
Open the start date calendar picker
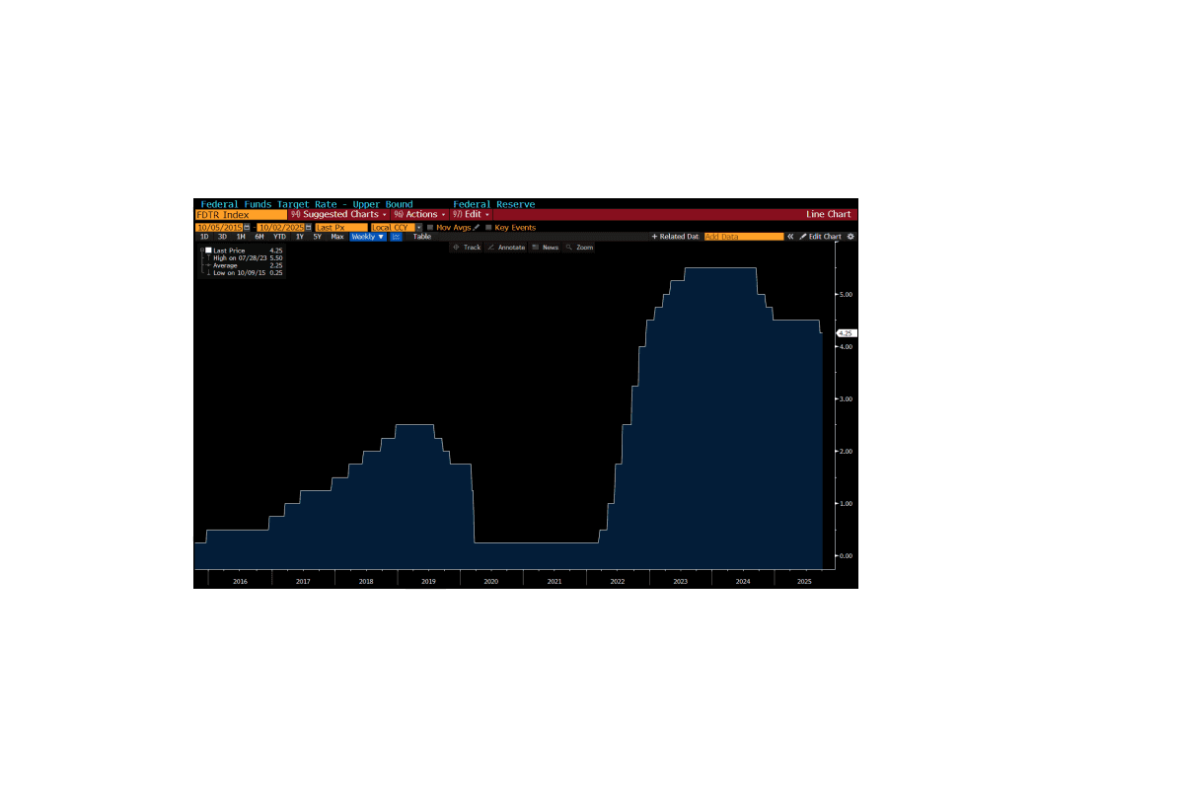pyautogui.click(x=247, y=227)
